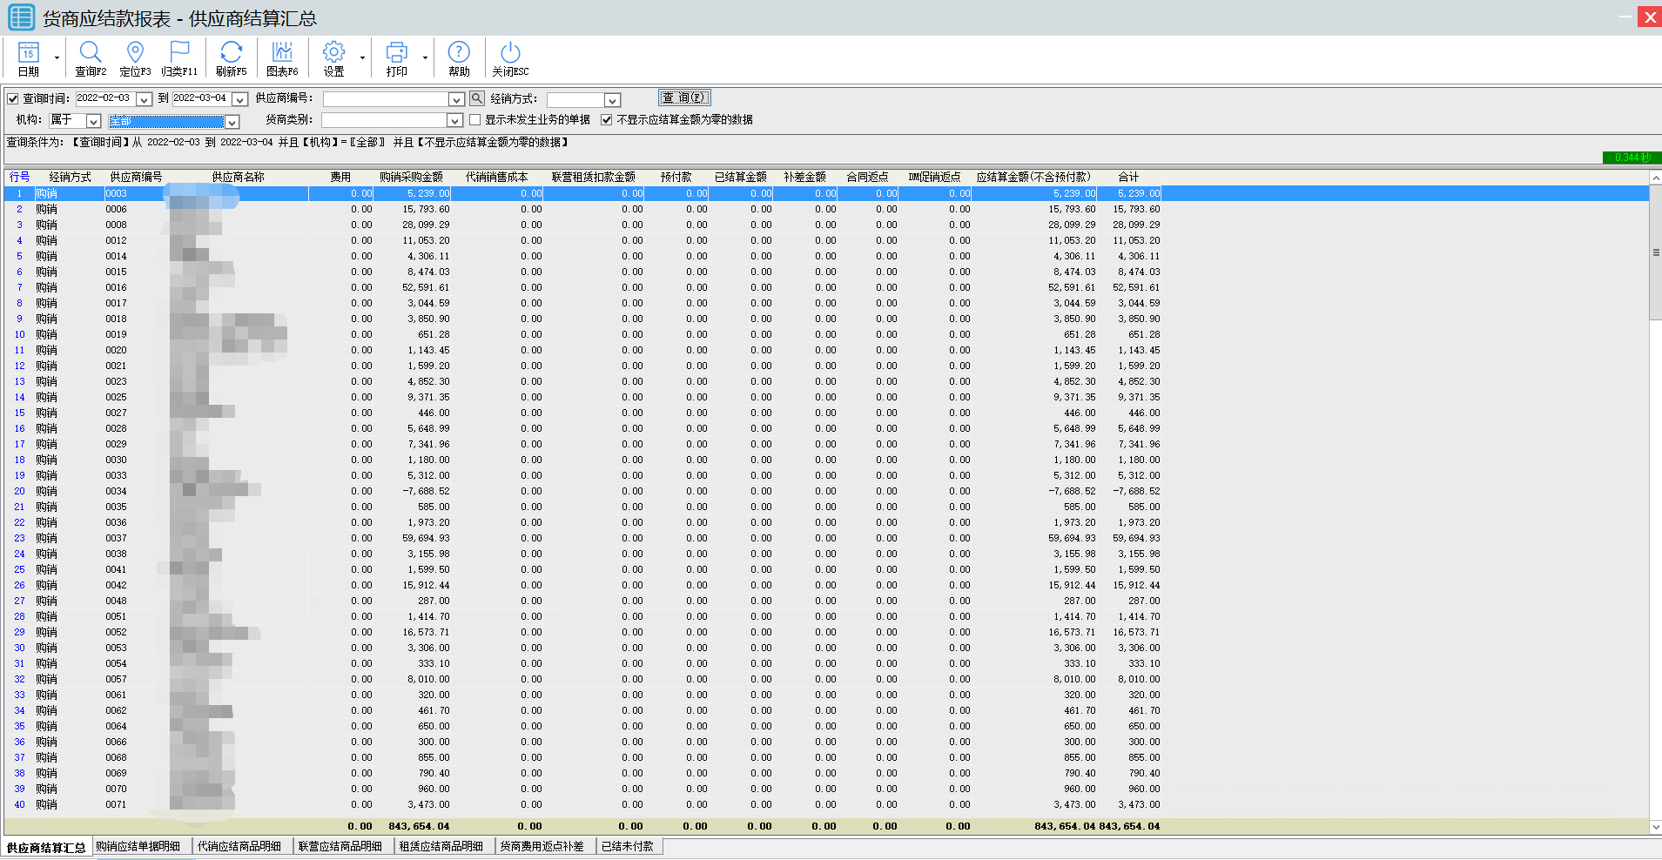Enable 显示未发生业务的单据 checkbox
This screenshot has height=860, width=1662.
pyautogui.click(x=475, y=120)
